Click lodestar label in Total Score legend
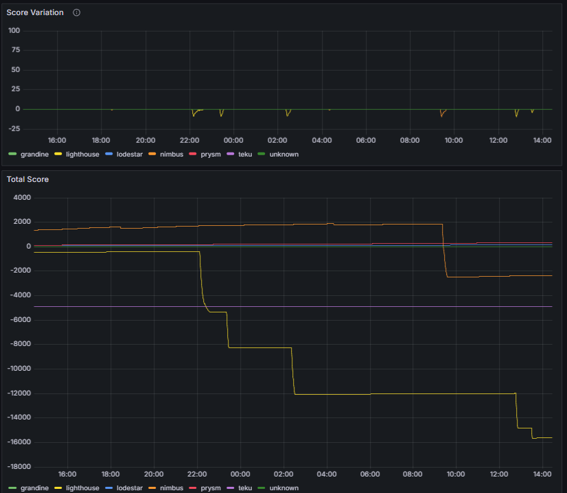 point(130,488)
